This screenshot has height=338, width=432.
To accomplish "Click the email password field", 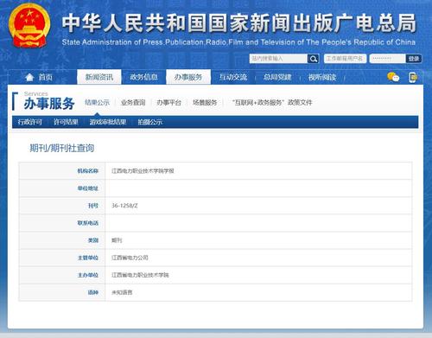I will pos(388,59).
